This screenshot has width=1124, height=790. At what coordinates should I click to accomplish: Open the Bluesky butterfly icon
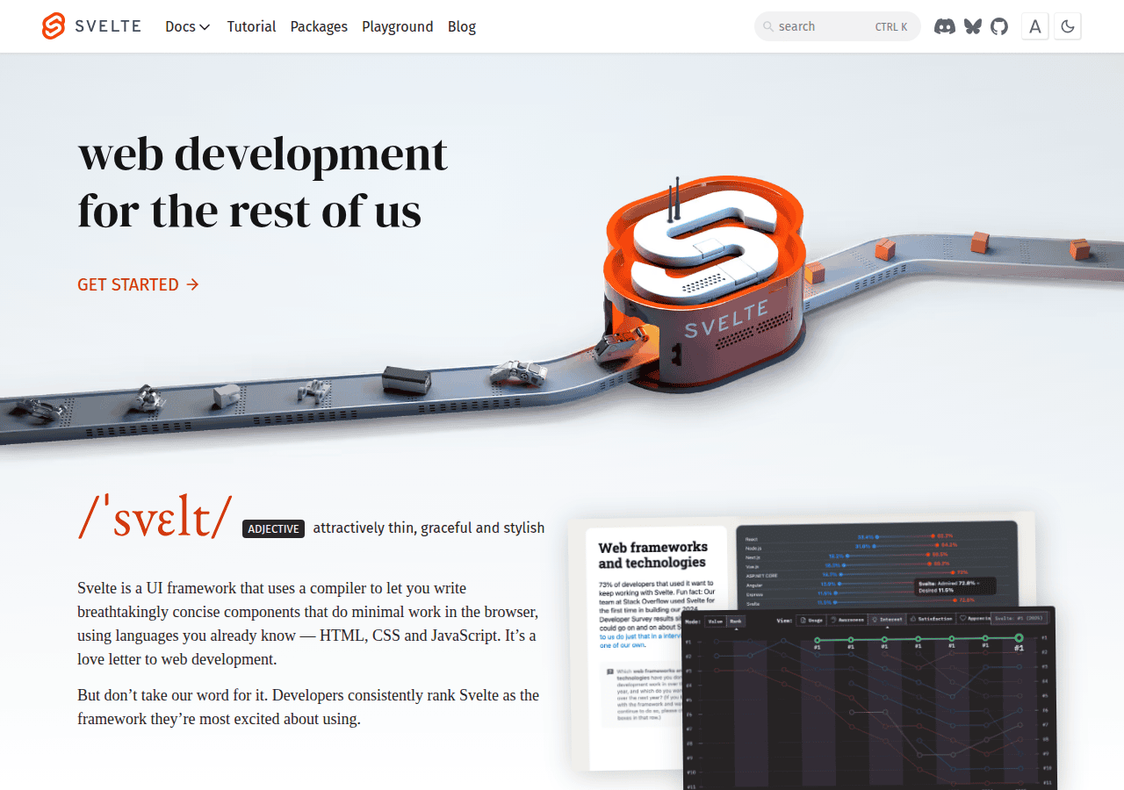coord(973,26)
